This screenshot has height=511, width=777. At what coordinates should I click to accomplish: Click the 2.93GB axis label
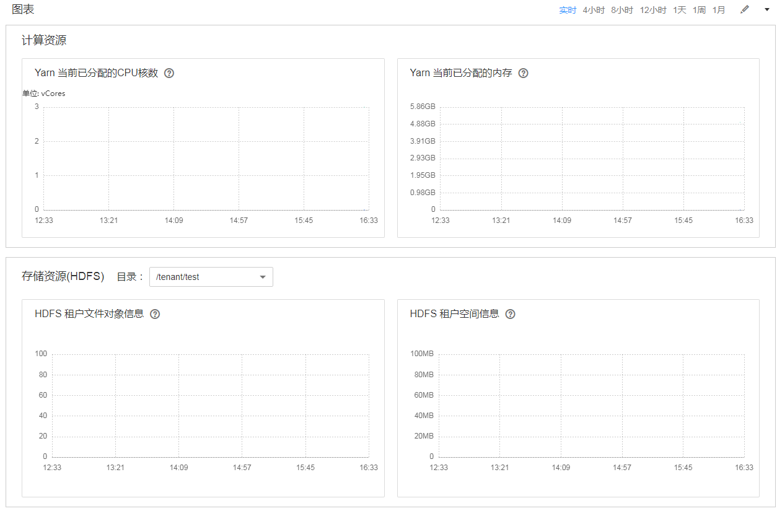coord(423,158)
